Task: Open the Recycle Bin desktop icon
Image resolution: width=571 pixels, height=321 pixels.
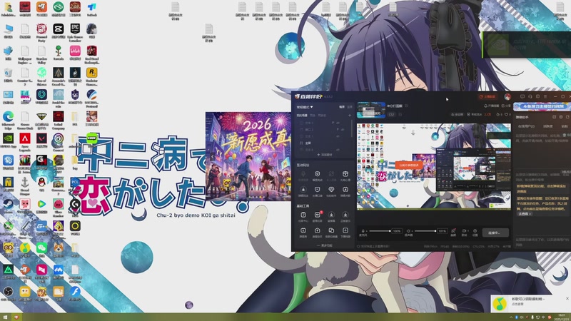Action: coord(8,73)
